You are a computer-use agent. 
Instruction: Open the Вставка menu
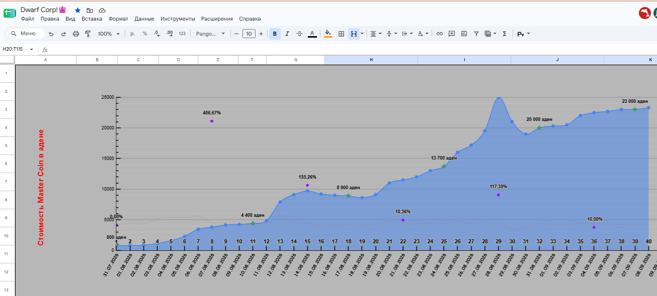92,19
